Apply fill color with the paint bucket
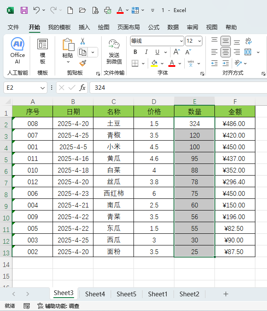This screenshot has height=311, width=267. 154,63
